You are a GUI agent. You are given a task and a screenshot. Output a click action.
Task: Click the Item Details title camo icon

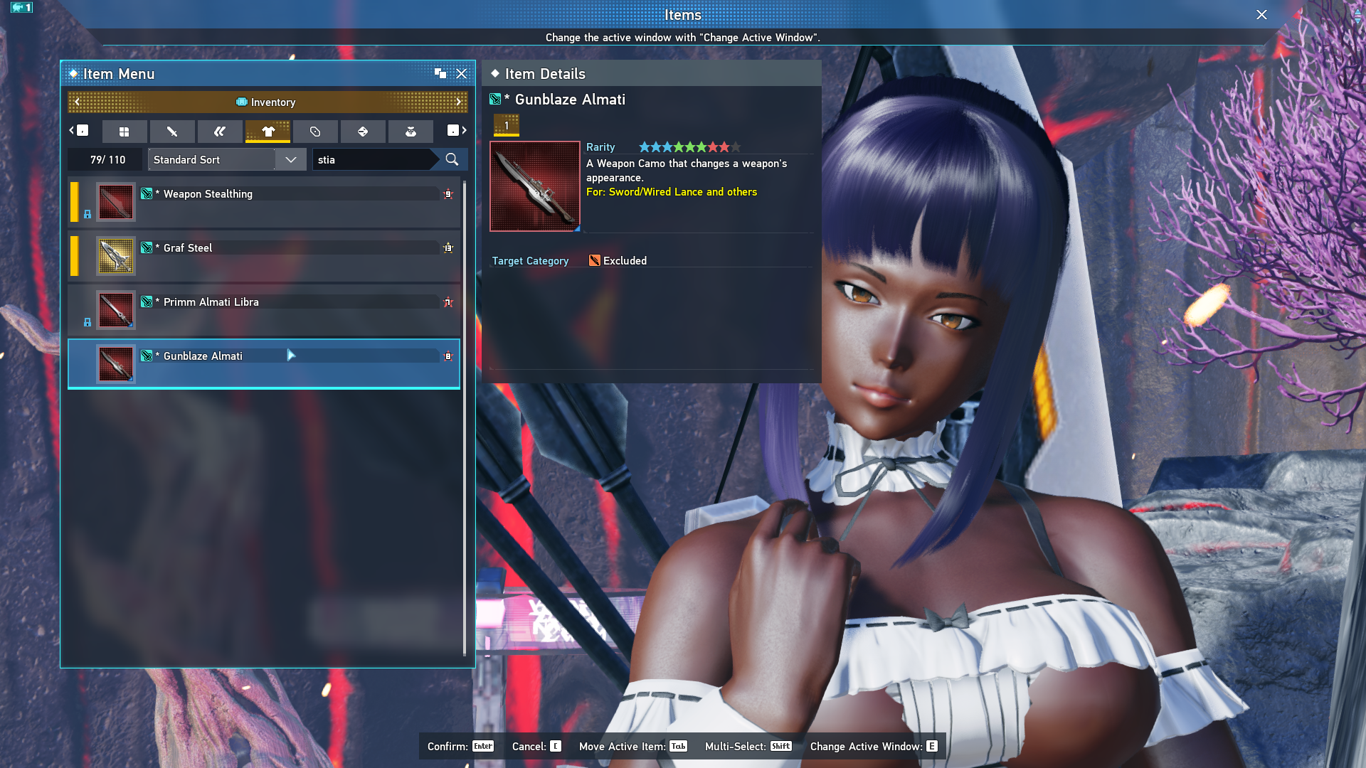(495, 100)
